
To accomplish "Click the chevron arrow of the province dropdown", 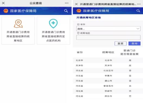I will [138, 29].
